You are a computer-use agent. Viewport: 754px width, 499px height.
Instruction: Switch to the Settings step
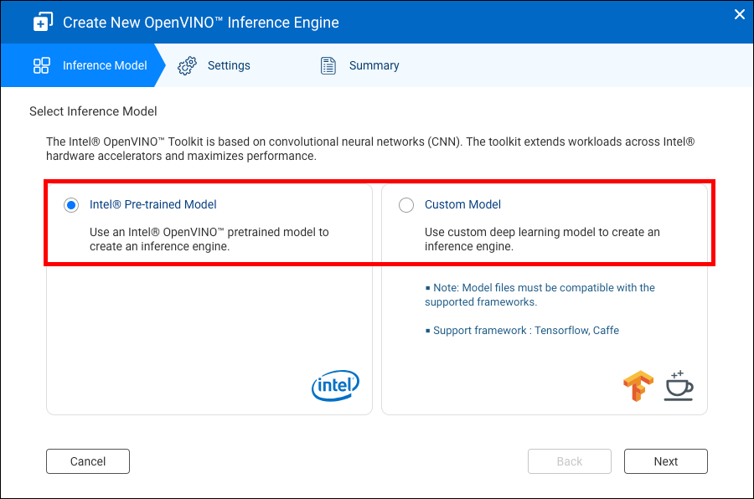229,65
